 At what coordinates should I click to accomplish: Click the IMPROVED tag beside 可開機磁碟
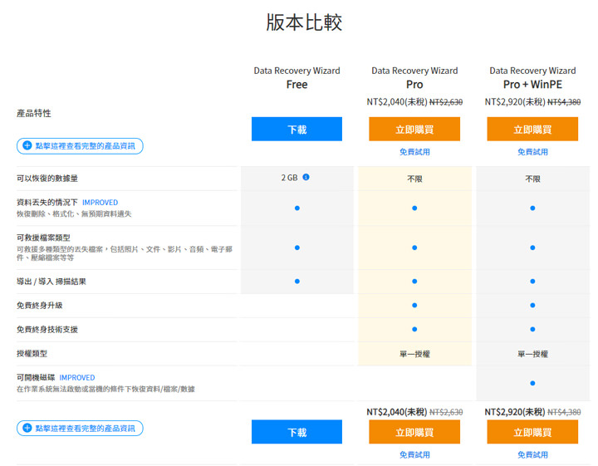[x=76, y=377]
